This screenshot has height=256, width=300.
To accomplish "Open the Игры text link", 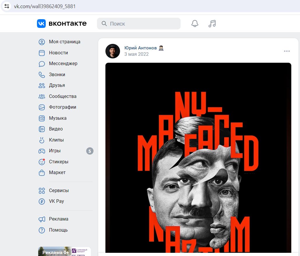I will [55, 151].
